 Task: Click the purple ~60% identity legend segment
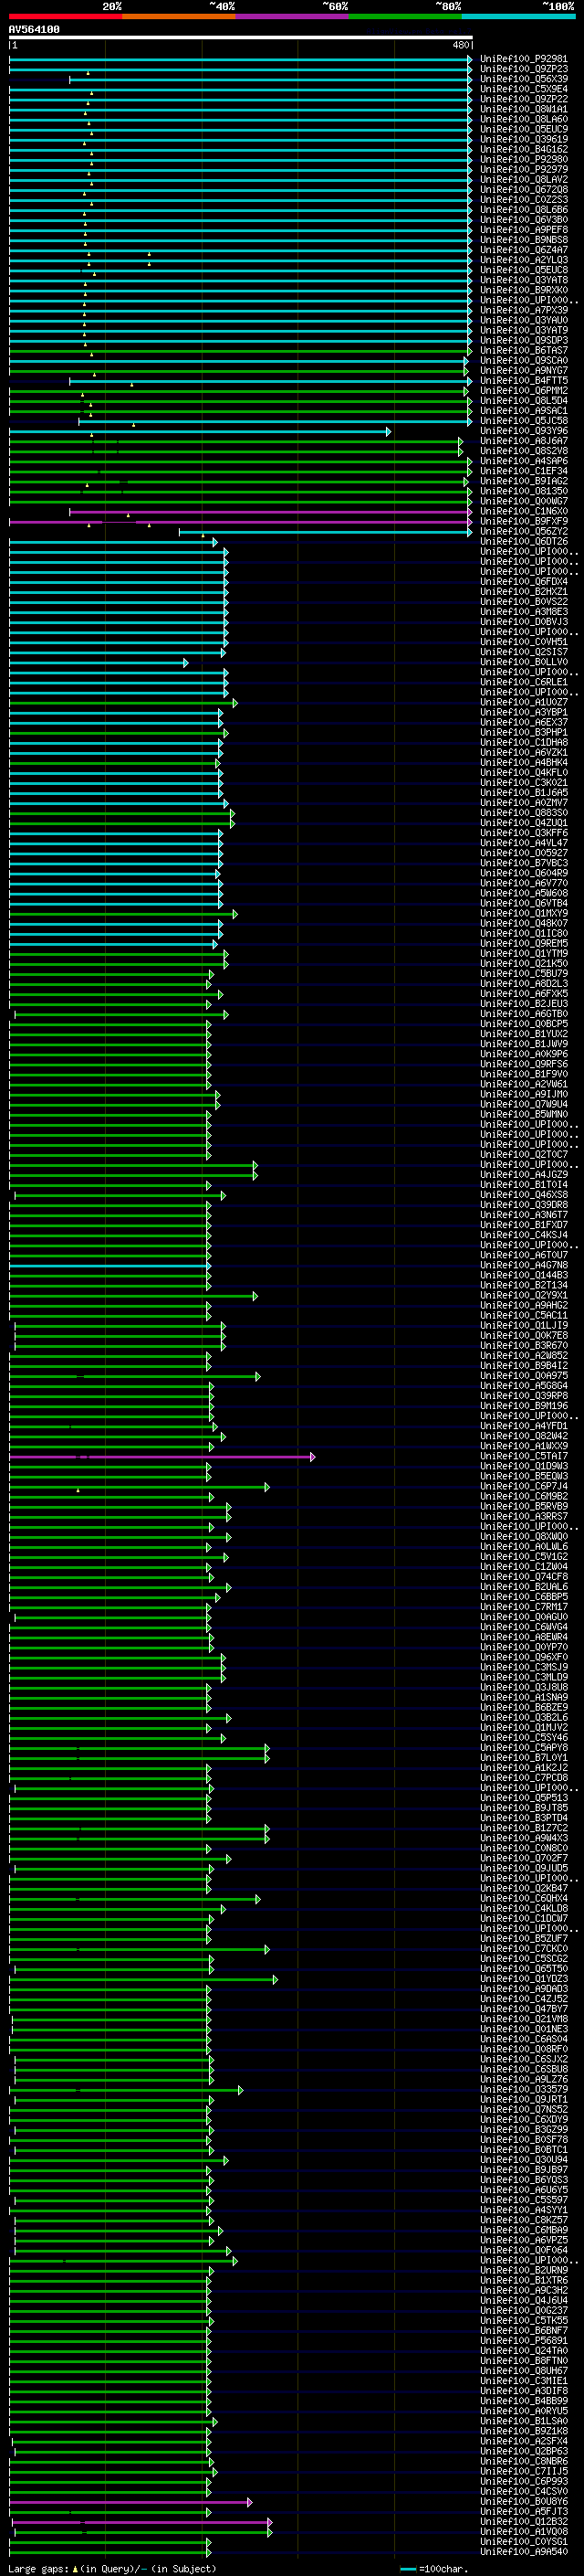tap(293, 17)
